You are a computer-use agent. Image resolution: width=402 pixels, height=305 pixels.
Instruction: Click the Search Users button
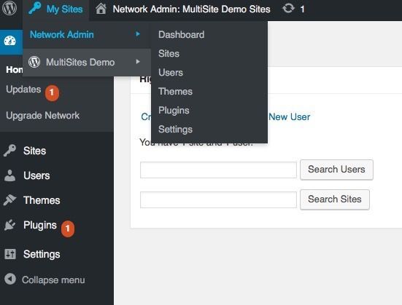[x=336, y=170]
